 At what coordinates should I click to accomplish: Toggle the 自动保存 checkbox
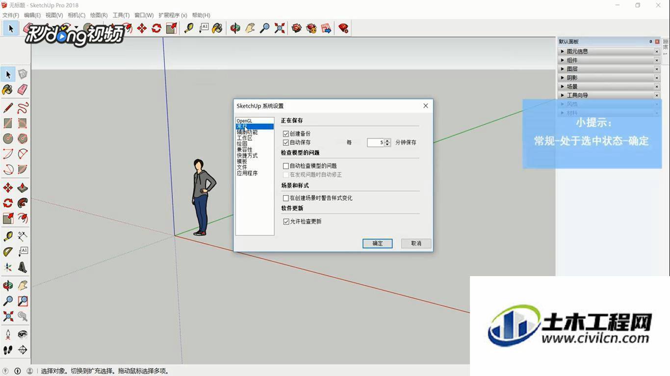pyautogui.click(x=286, y=142)
